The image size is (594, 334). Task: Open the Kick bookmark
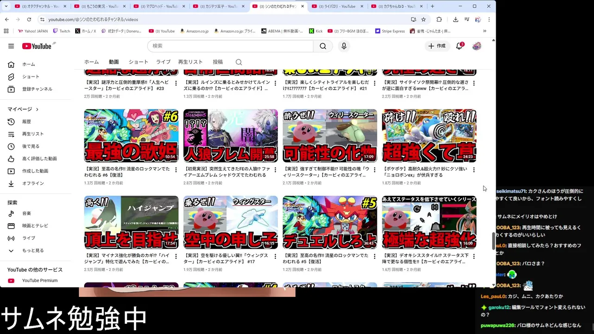(x=316, y=31)
